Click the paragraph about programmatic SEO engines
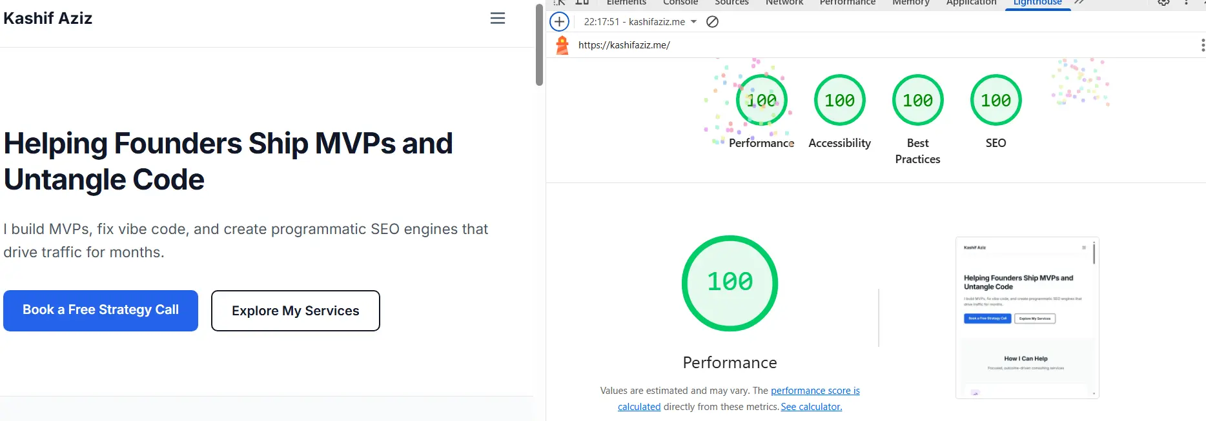Viewport: 1206px width, 421px height. pyautogui.click(x=245, y=240)
